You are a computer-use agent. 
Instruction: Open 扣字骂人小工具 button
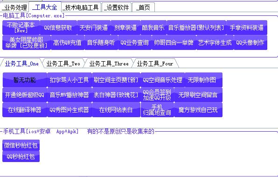pyautogui.click(x=69, y=80)
